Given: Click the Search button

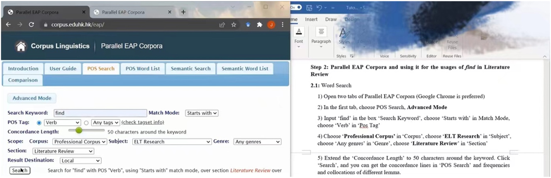Looking at the screenshot, I should pos(20,170).
